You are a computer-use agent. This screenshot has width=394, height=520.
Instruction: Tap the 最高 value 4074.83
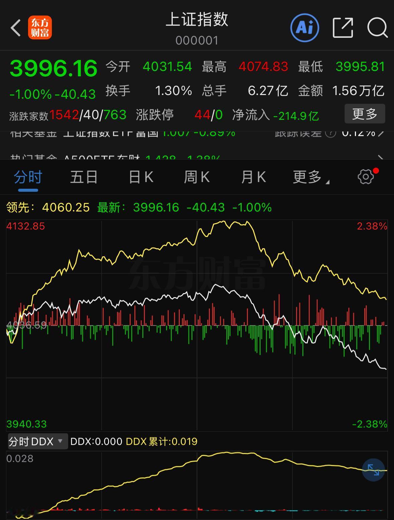[263, 67]
